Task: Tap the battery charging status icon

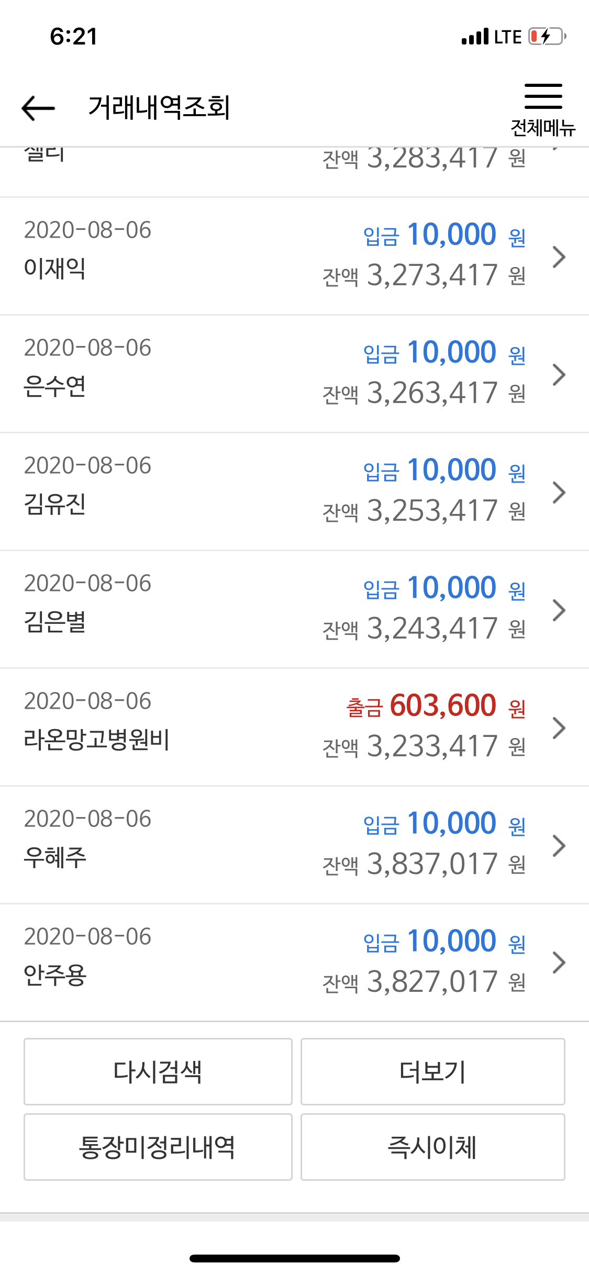Action: click(548, 37)
